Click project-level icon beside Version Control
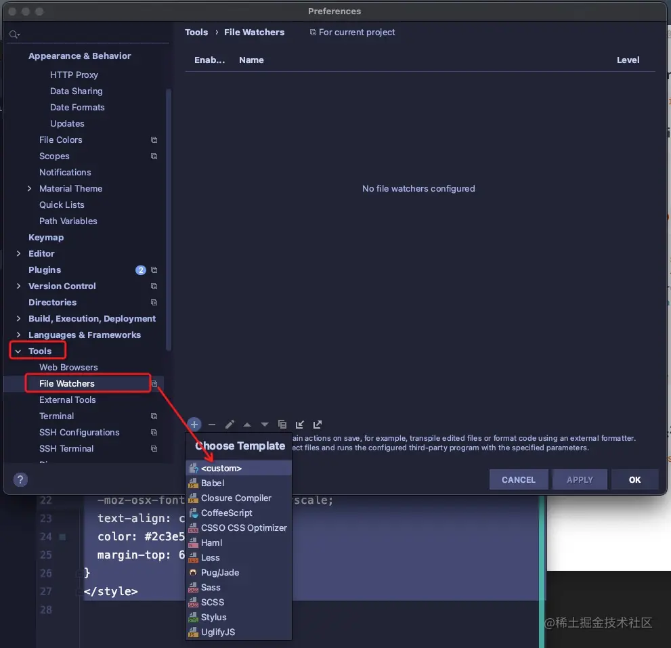The image size is (671, 648). [x=154, y=286]
